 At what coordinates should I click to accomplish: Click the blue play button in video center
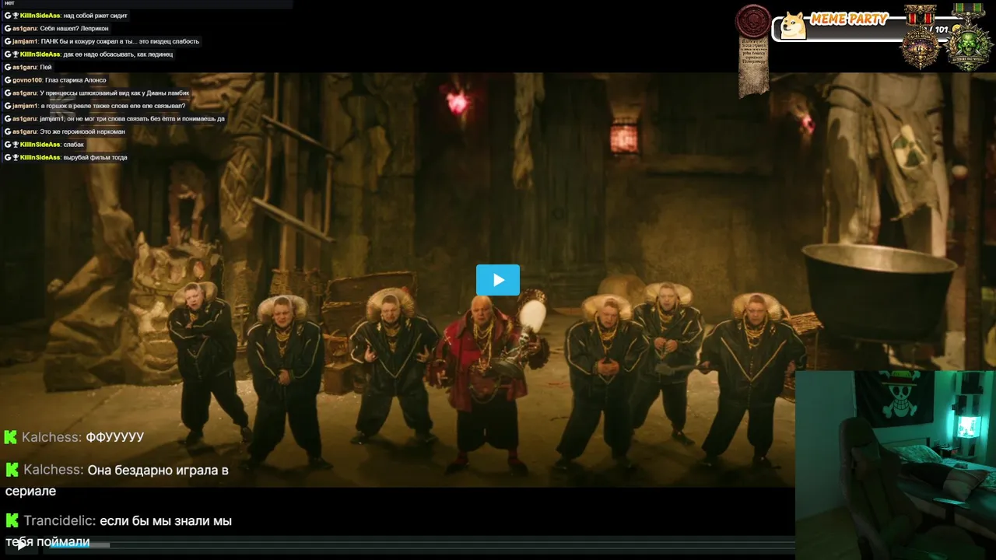(498, 280)
